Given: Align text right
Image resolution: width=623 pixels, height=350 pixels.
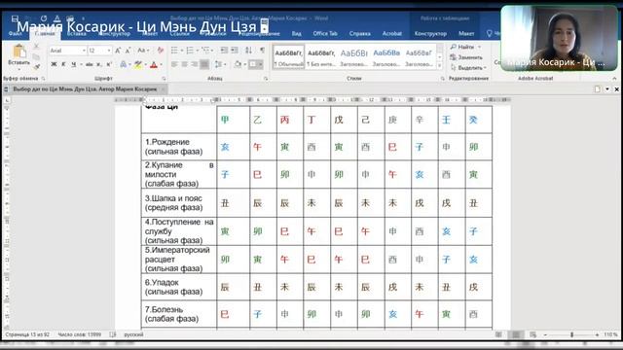Looking at the screenshot, I should [195, 64].
